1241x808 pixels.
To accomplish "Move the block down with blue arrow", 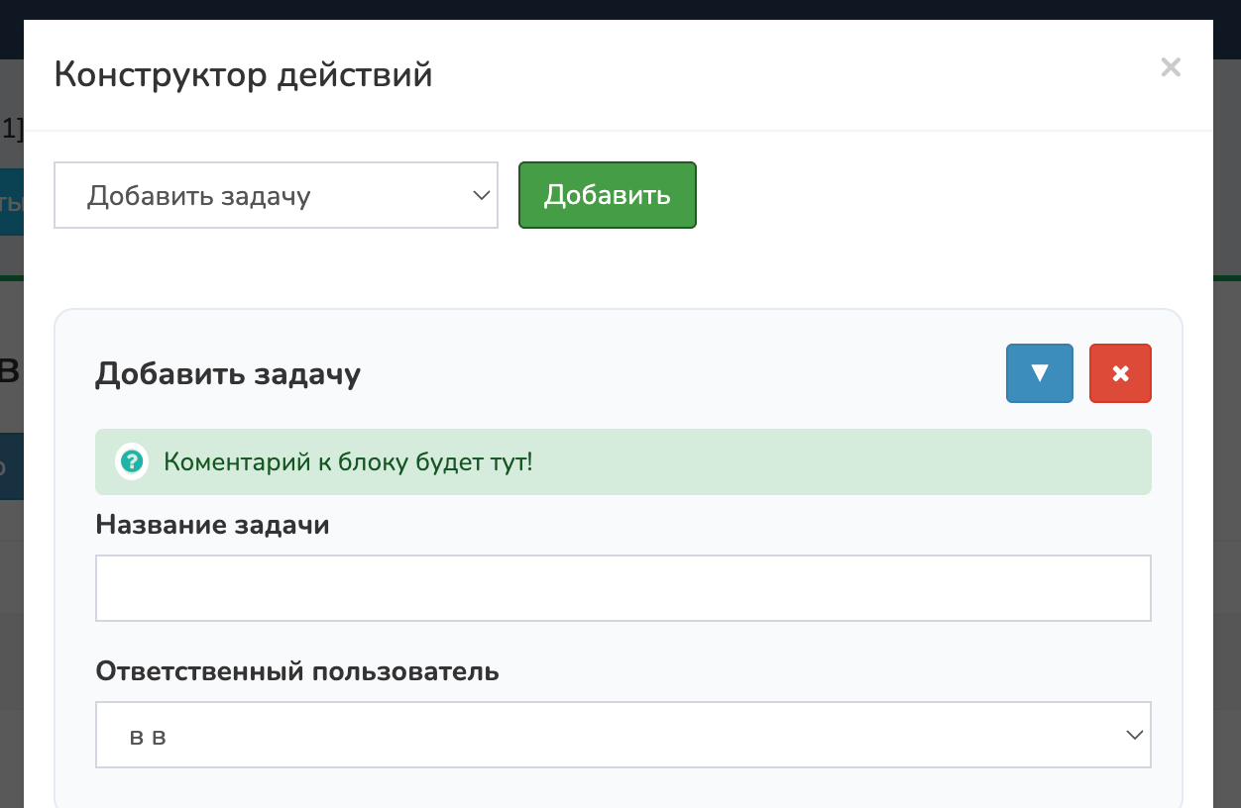I will tap(1039, 373).
